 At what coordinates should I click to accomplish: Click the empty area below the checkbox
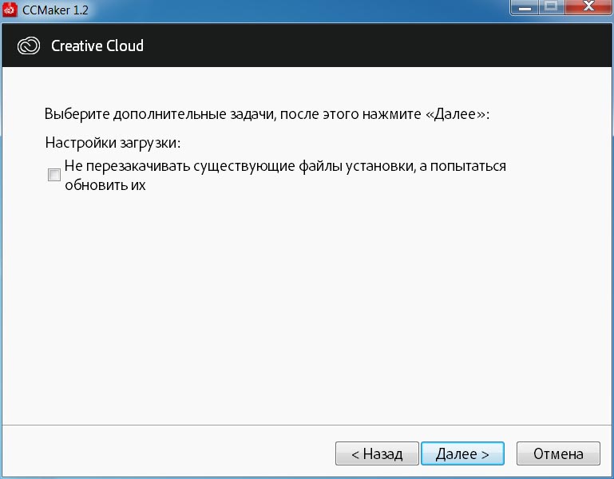(307, 306)
